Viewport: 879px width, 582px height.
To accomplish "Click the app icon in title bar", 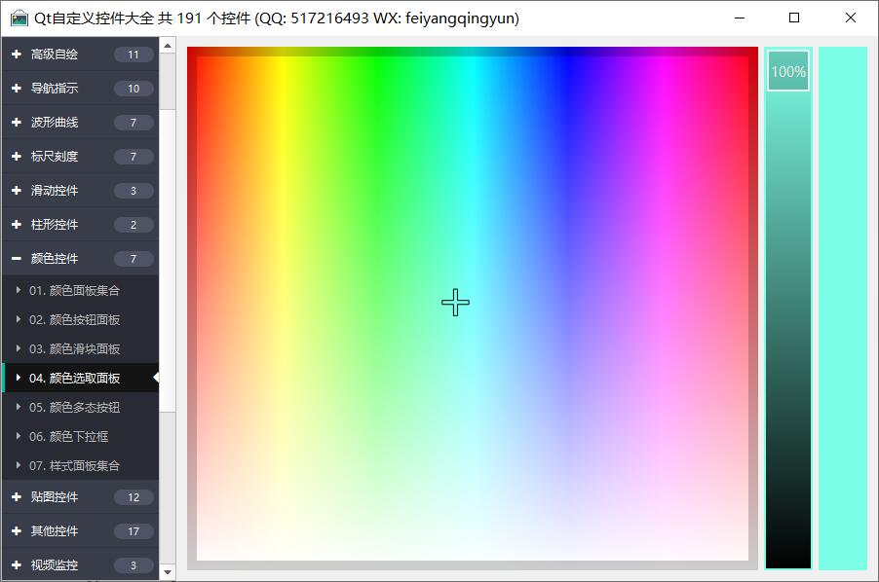I will (19, 18).
